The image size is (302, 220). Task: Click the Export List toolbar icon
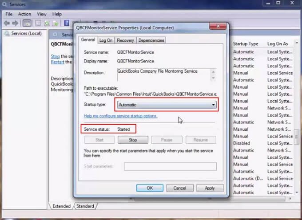[x=56, y=23]
